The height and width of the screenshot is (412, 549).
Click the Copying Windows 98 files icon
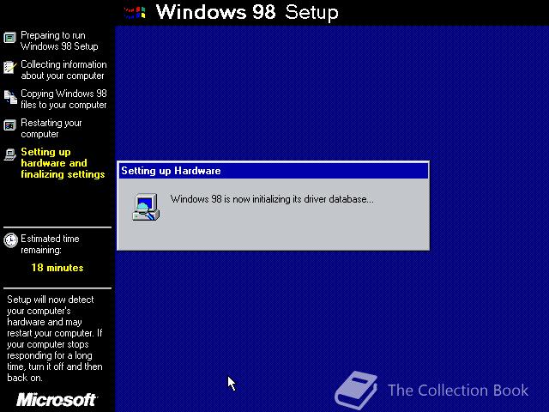coord(10,97)
